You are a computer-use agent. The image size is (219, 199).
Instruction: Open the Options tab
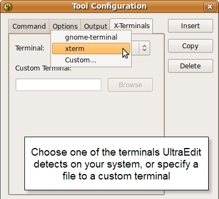(65, 27)
